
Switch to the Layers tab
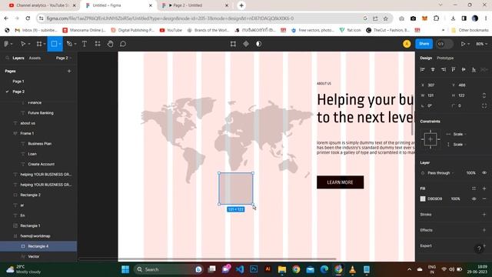pyautogui.click(x=18, y=58)
